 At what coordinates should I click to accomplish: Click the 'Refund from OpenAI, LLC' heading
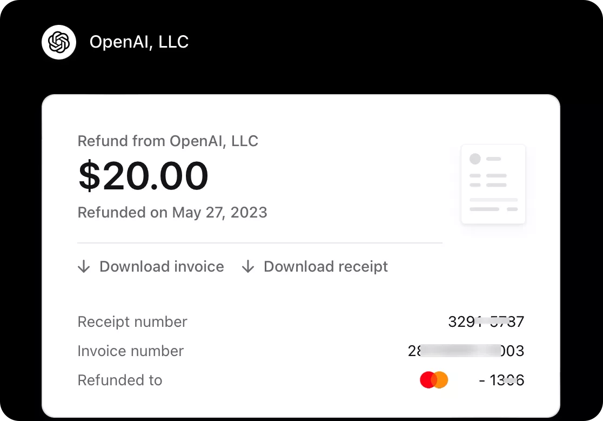coord(168,141)
